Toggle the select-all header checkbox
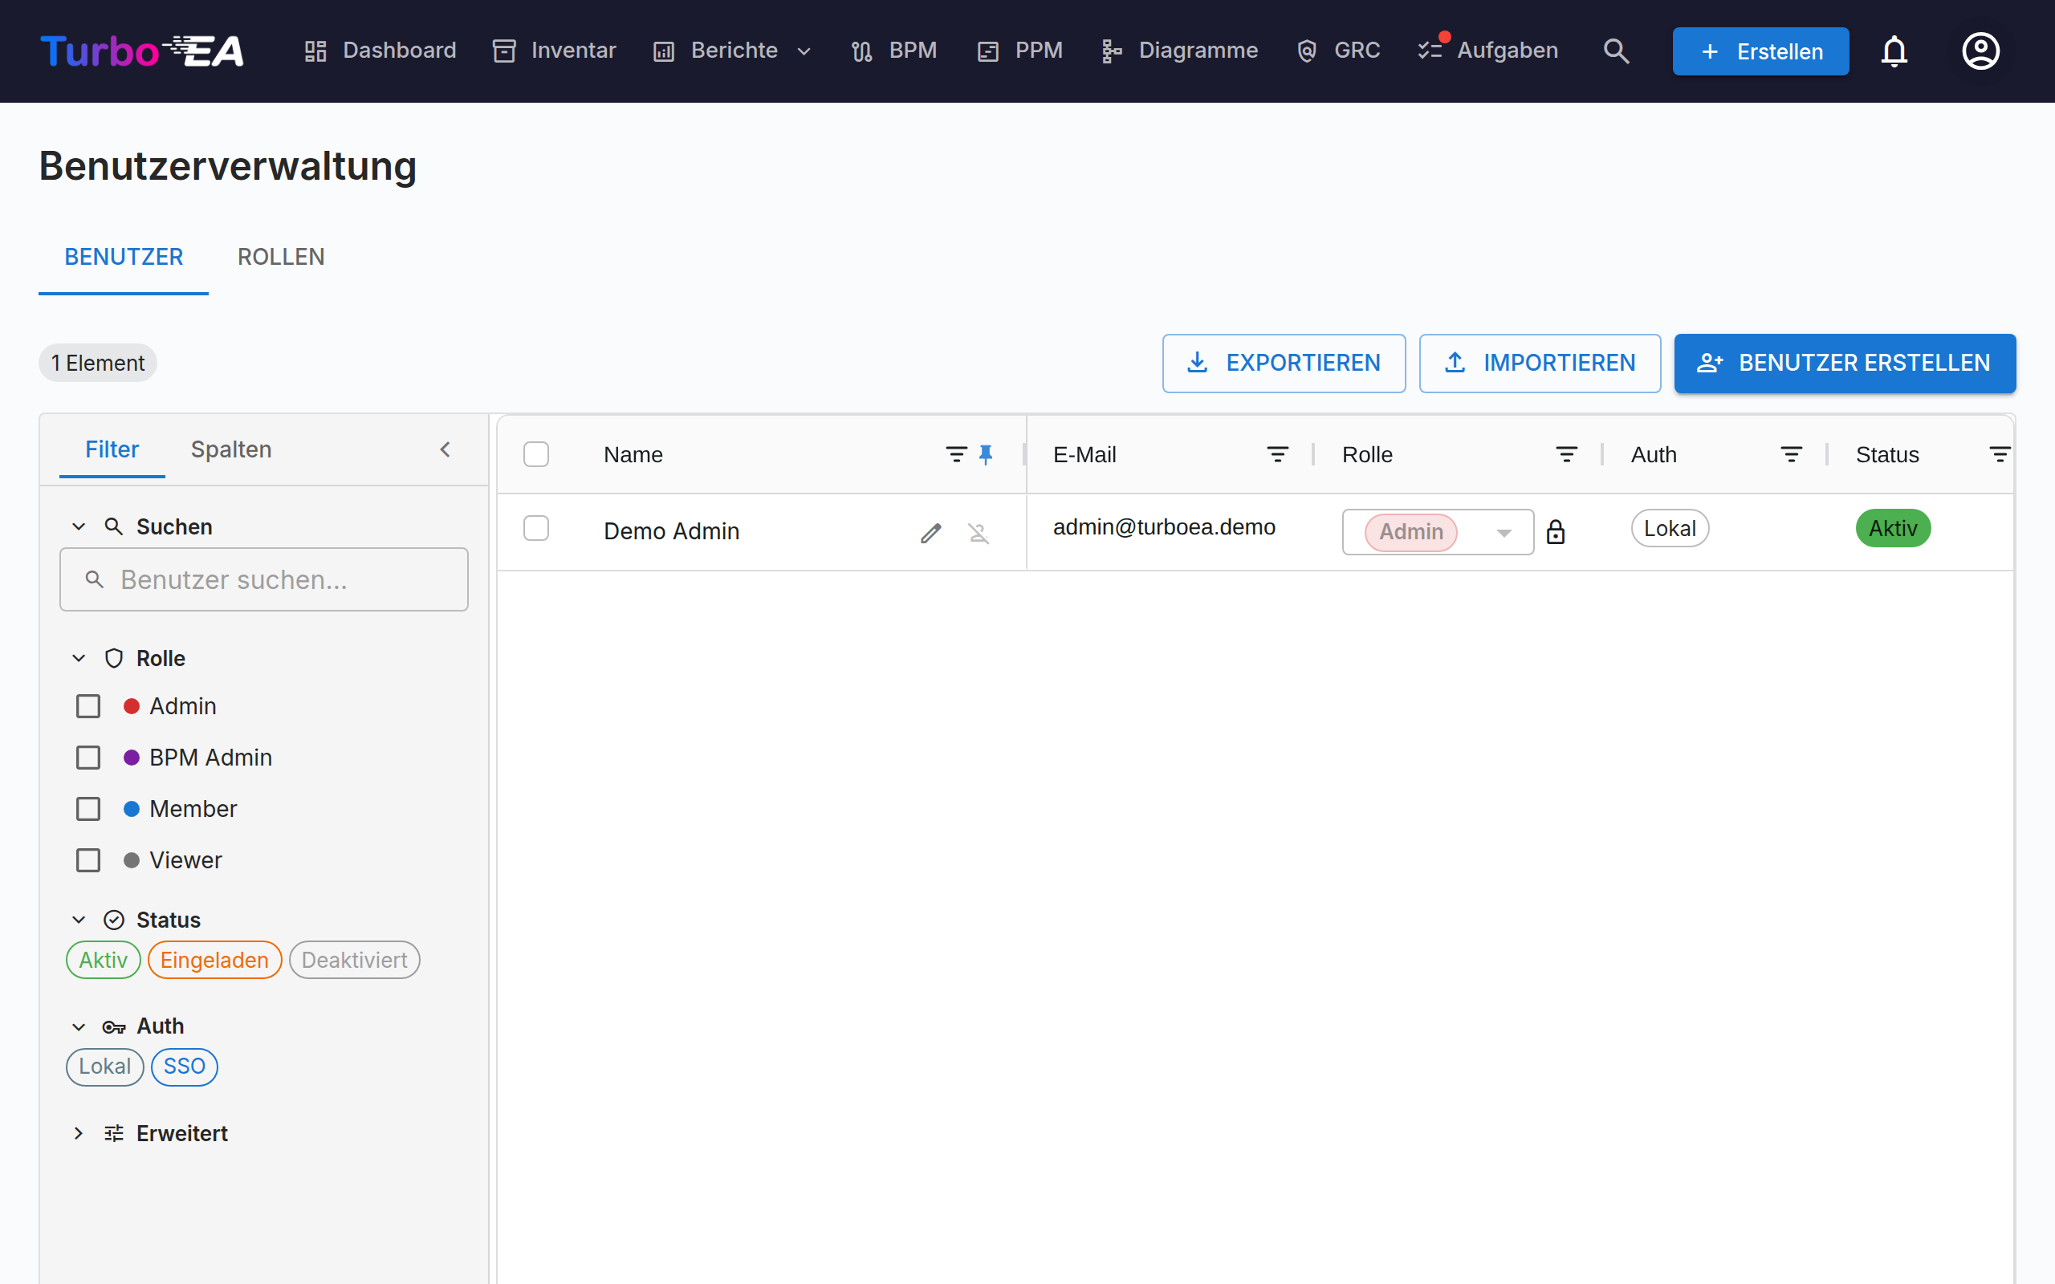 536,455
